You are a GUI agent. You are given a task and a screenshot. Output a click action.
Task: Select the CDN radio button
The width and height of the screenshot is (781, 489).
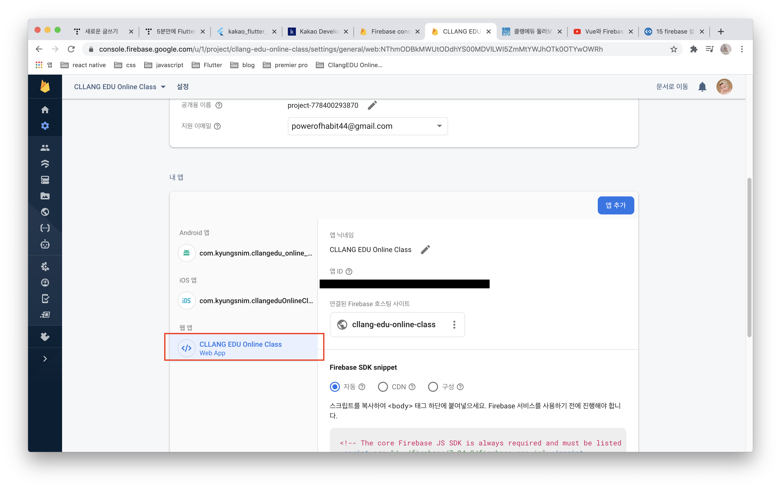[383, 387]
